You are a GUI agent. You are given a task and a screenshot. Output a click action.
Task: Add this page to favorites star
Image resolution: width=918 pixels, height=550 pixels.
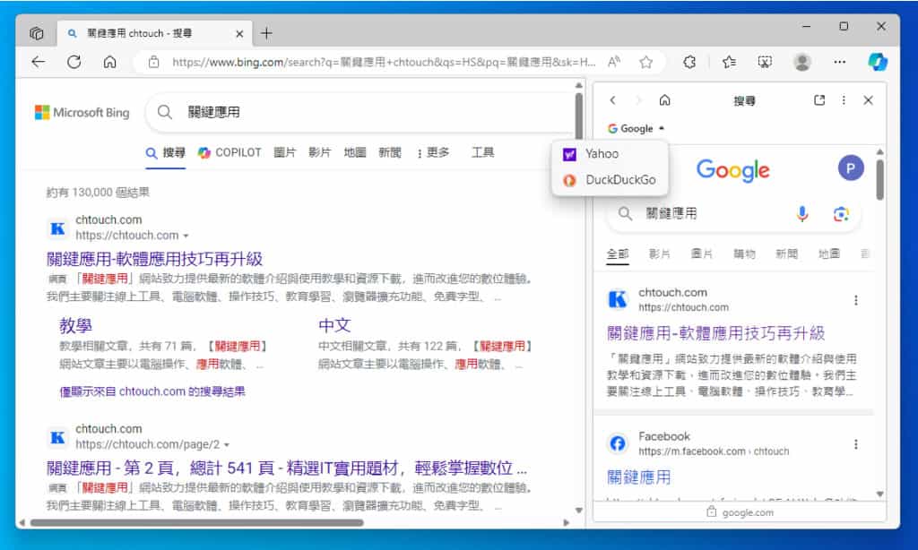645,62
